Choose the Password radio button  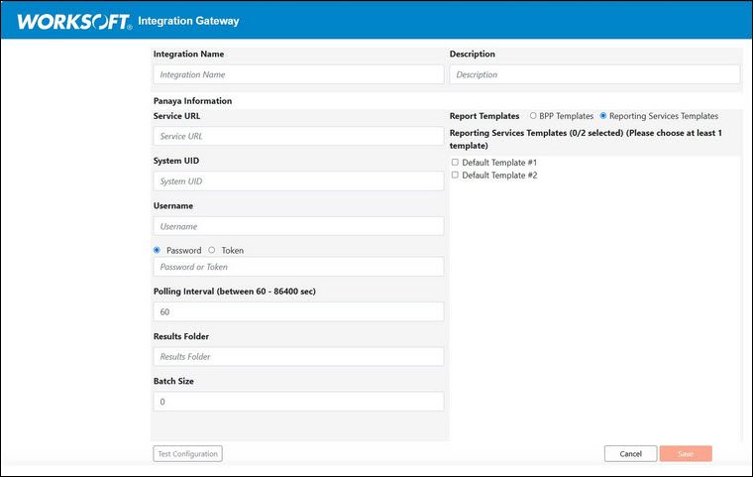[x=157, y=250]
